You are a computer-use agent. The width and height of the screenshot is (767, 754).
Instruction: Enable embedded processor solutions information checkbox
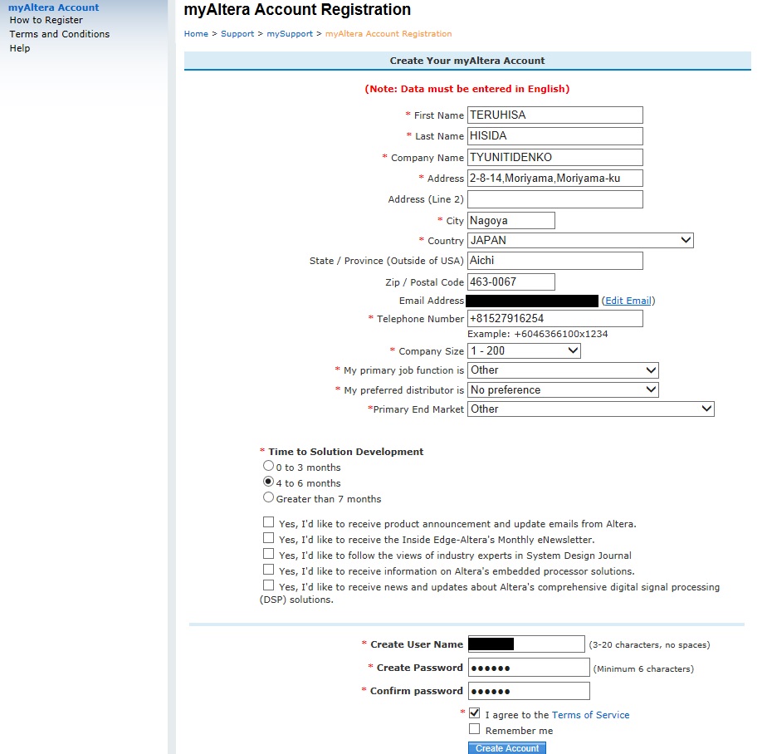[268, 569]
